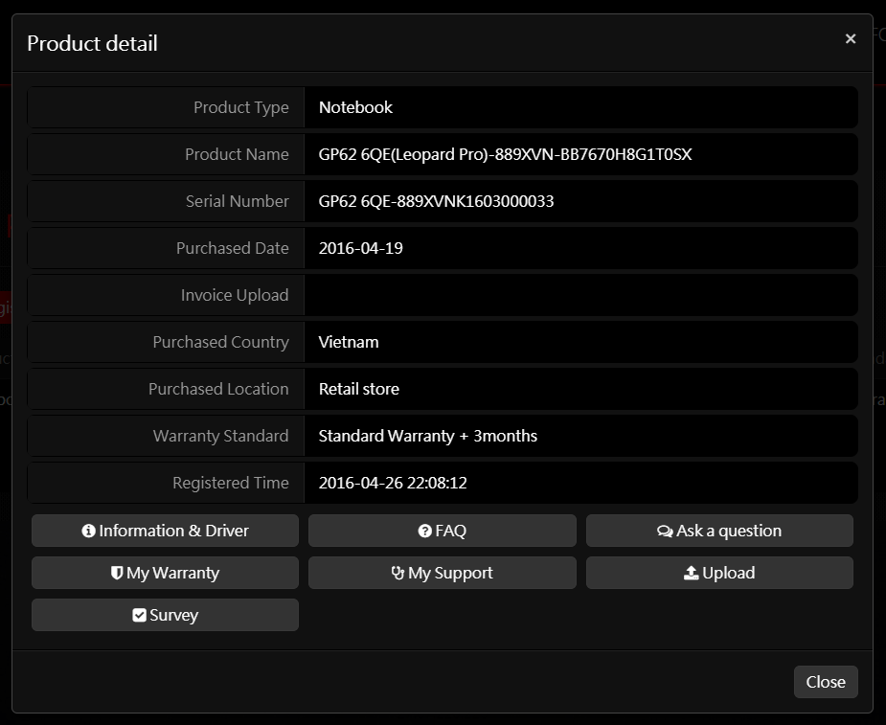Image resolution: width=886 pixels, height=725 pixels.
Task: Click the Upload button
Action: (719, 573)
